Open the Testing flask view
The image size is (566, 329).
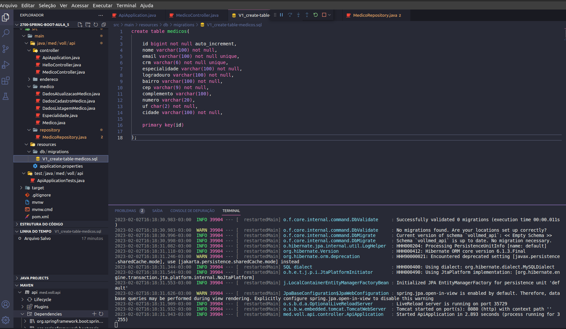point(6,96)
